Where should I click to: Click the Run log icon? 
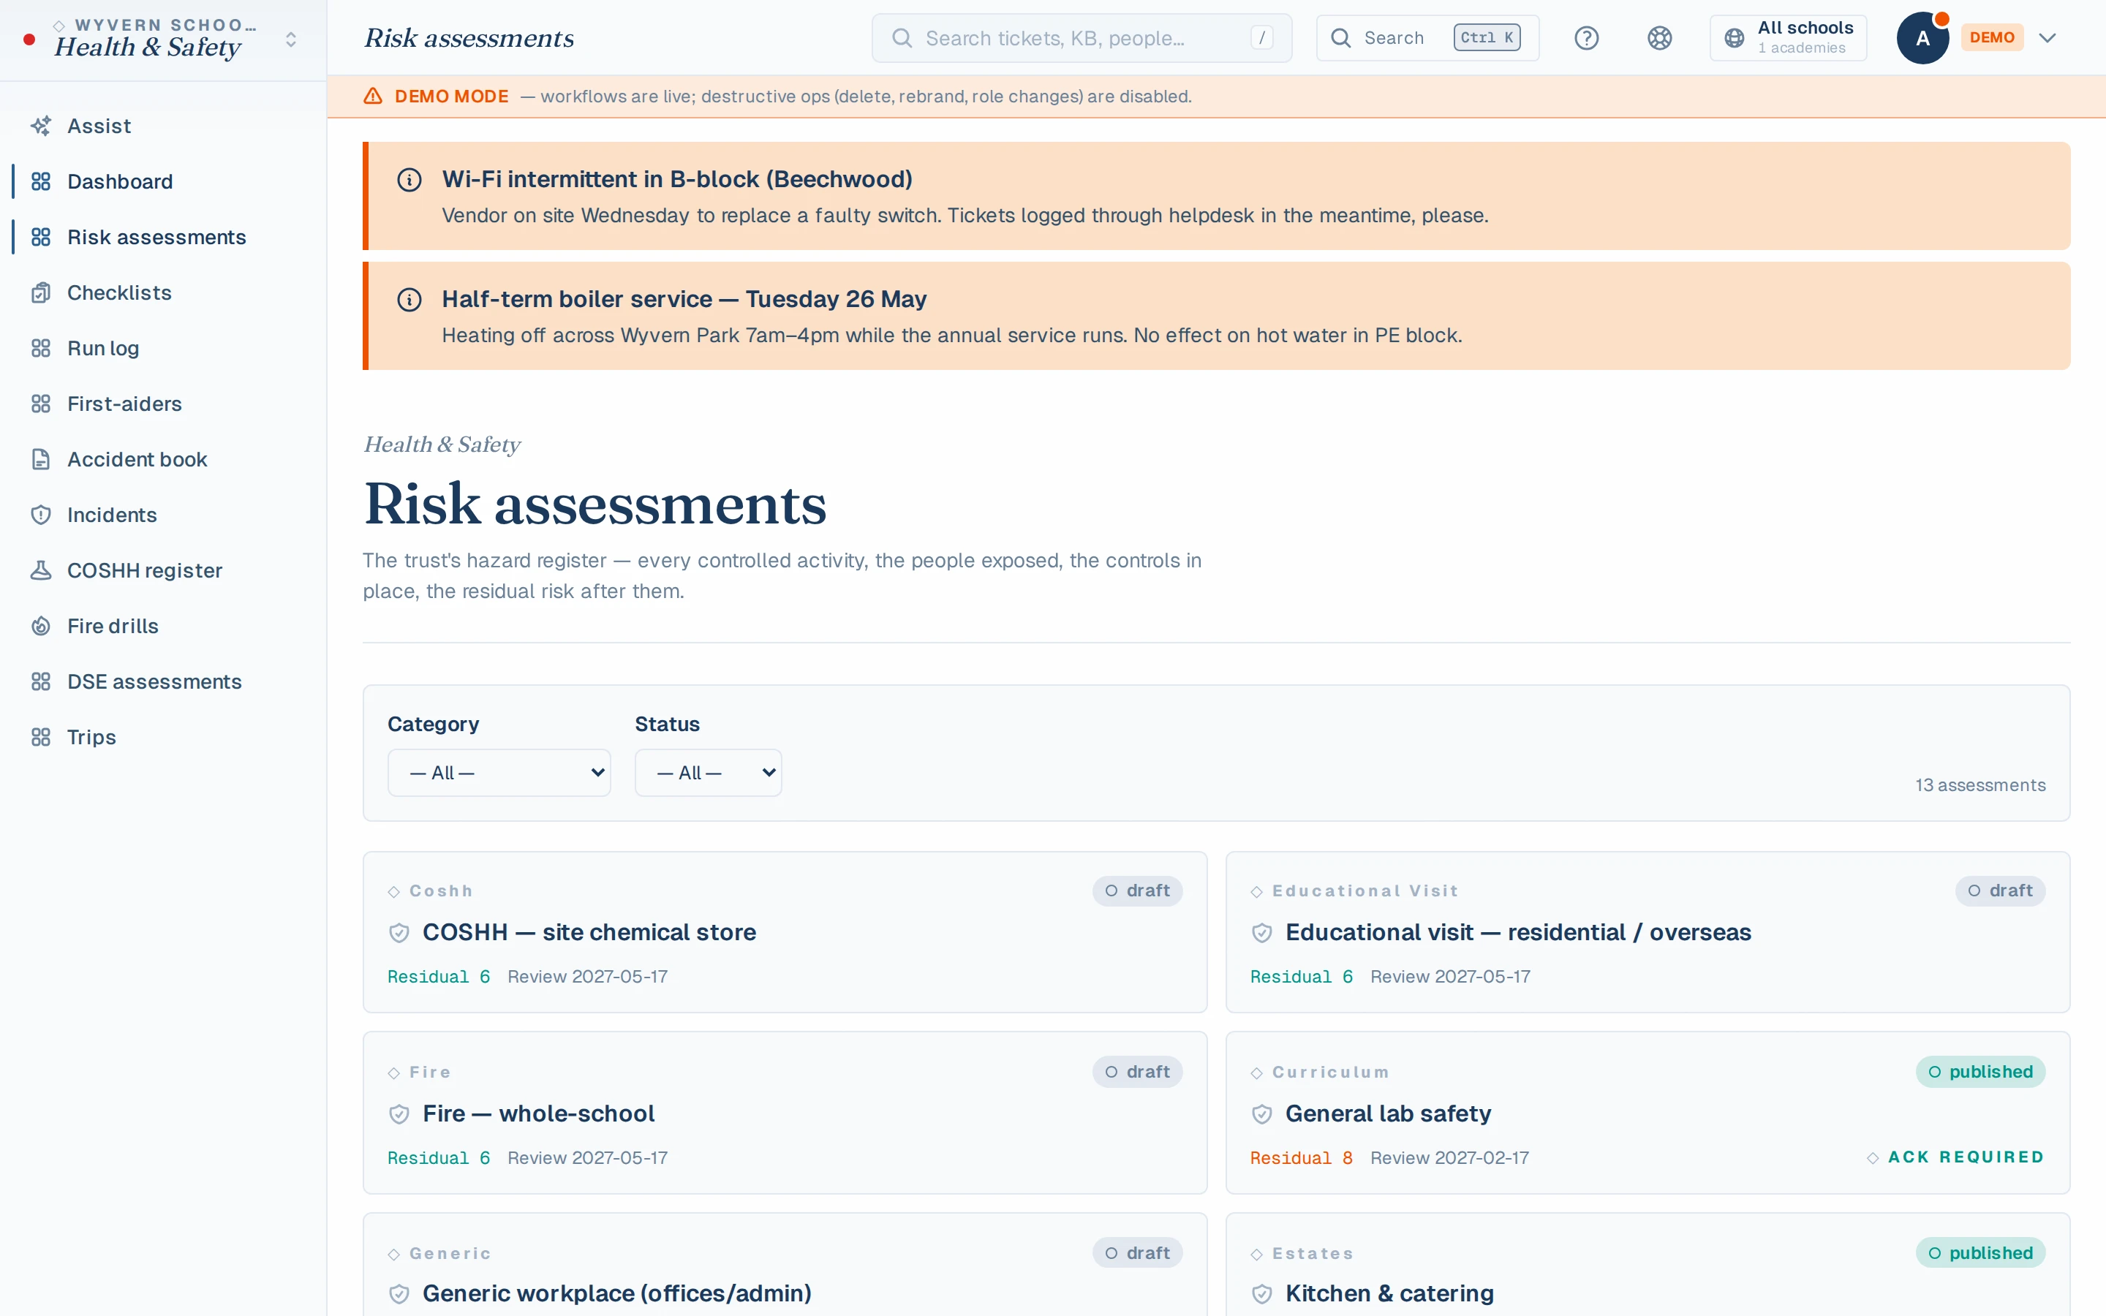41,348
